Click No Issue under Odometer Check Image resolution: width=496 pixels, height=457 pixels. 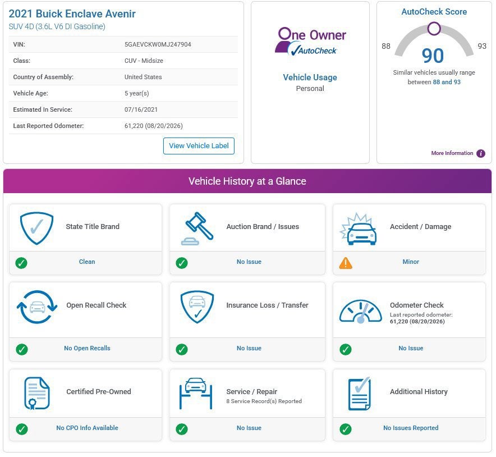point(411,348)
